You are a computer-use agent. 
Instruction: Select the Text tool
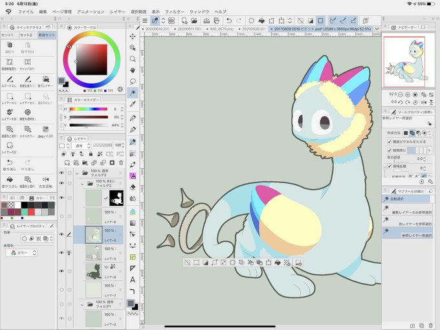(133, 280)
